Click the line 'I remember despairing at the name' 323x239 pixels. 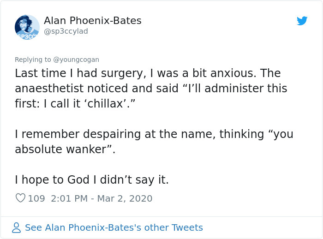pyautogui.click(x=154, y=134)
